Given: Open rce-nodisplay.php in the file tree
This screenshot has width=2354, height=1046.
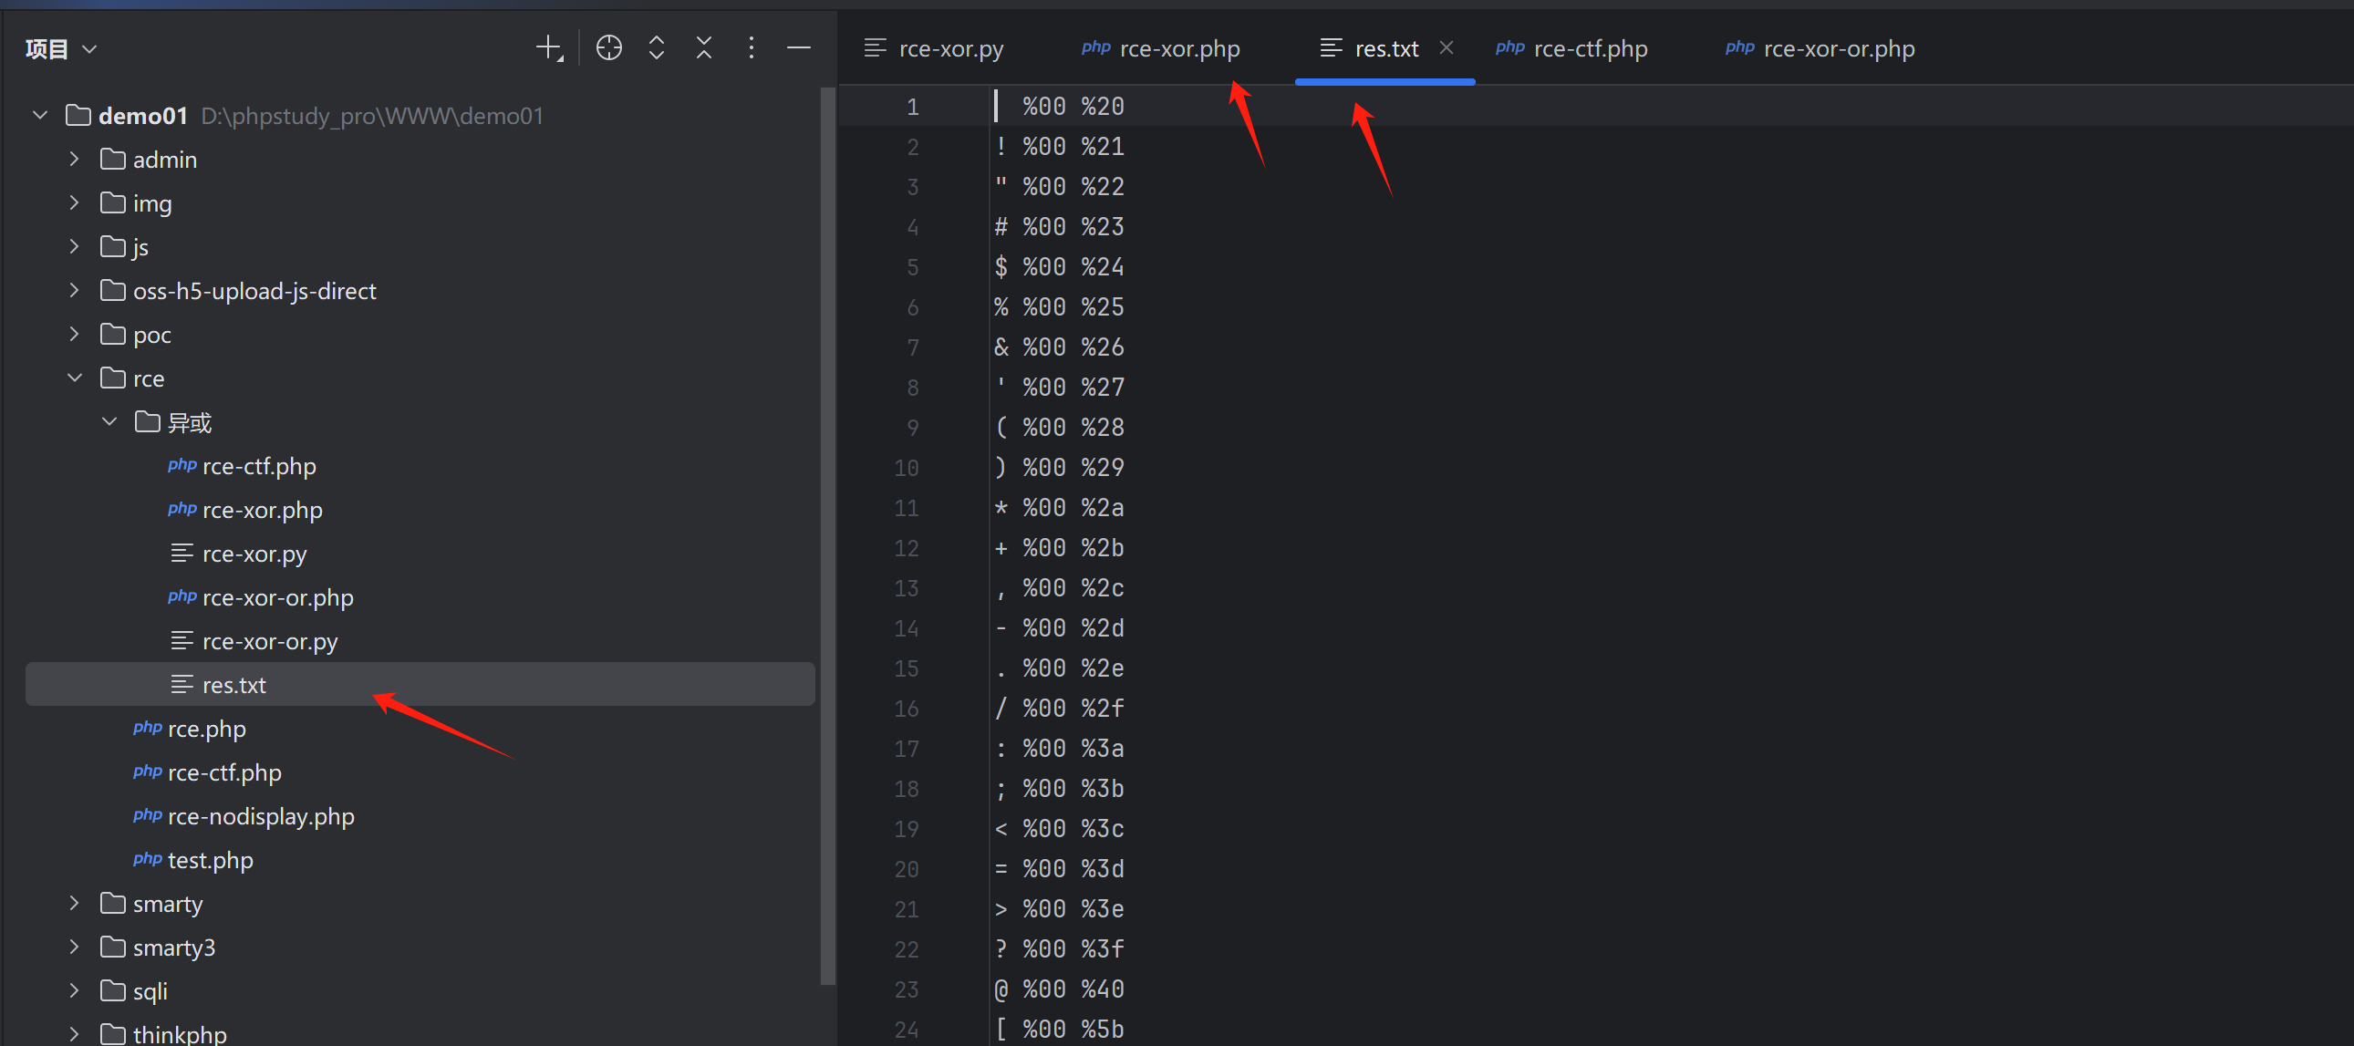Looking at the screenshot, I should 261,816.
